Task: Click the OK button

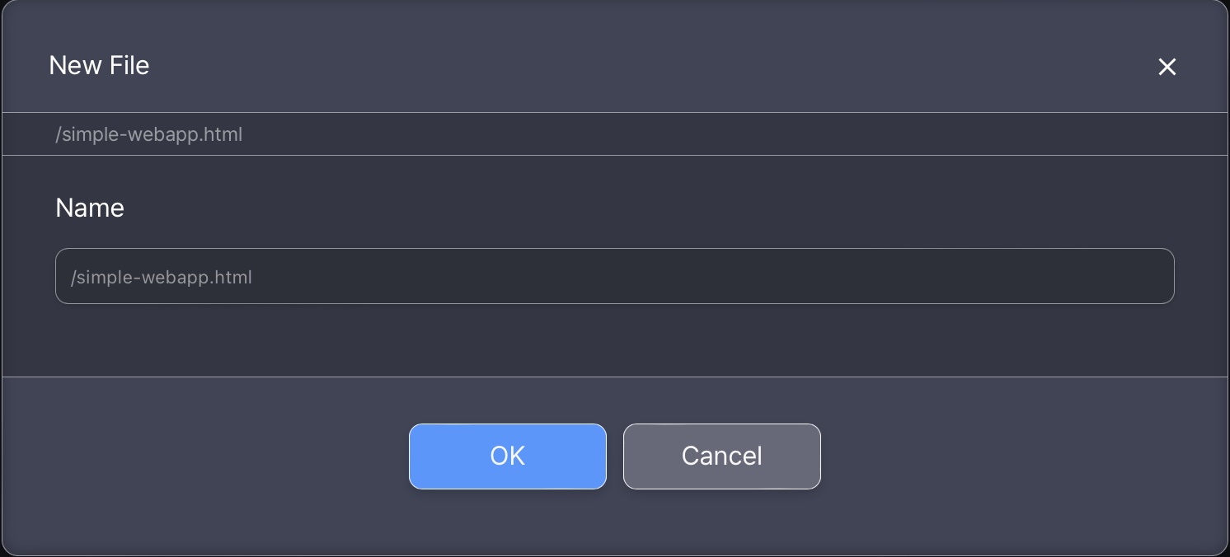Action: [507, 456]
